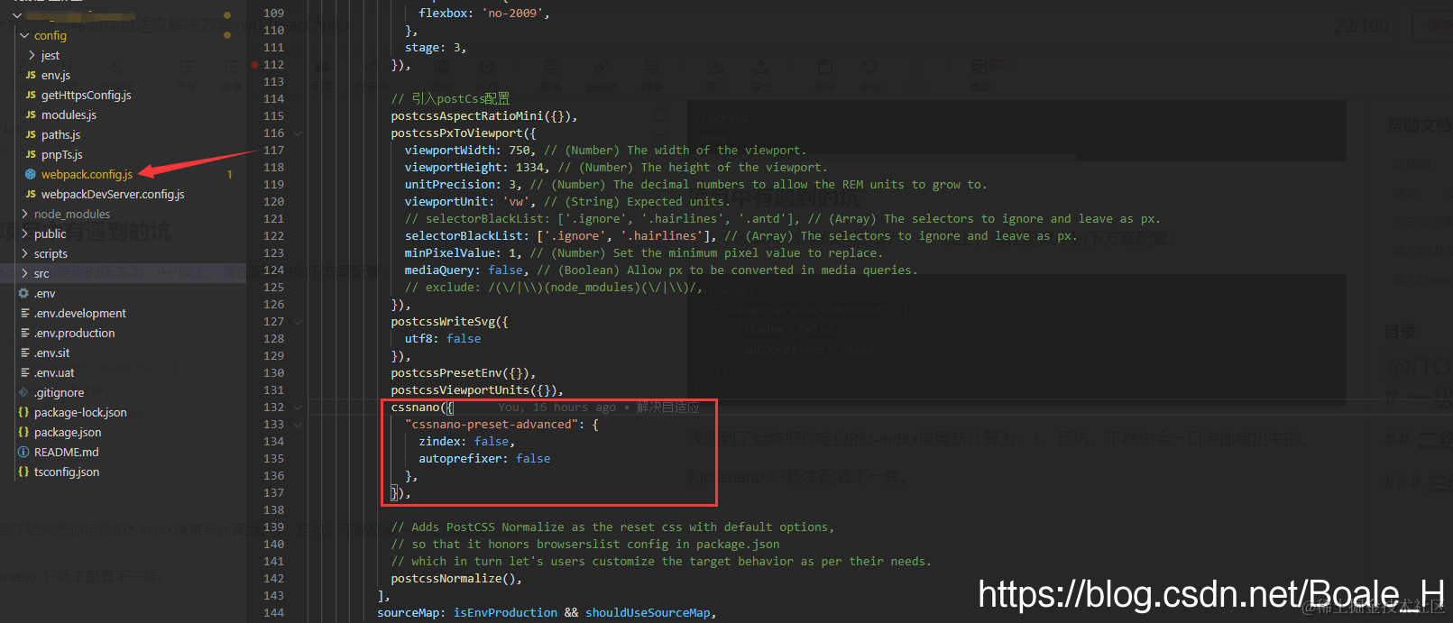The image size is (1453, 623).
Task: Click 'postcssNormalize()' on line 142
Action: click(454, 579)
